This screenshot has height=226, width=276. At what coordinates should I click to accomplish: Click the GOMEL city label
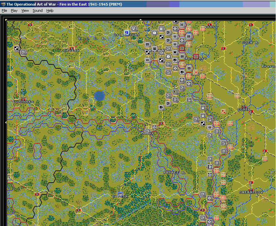tap(244, 109)
